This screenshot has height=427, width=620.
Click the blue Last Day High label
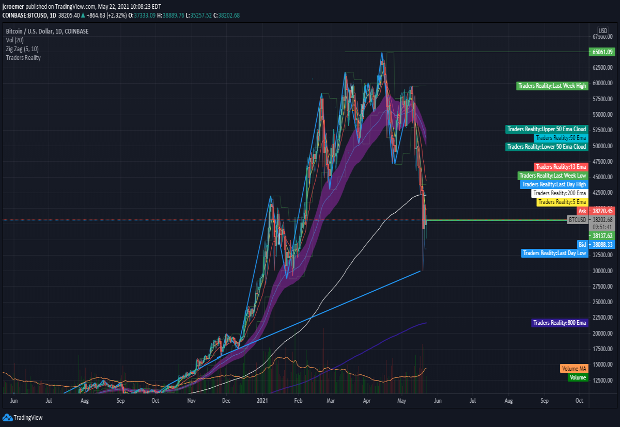coord(554,184)
